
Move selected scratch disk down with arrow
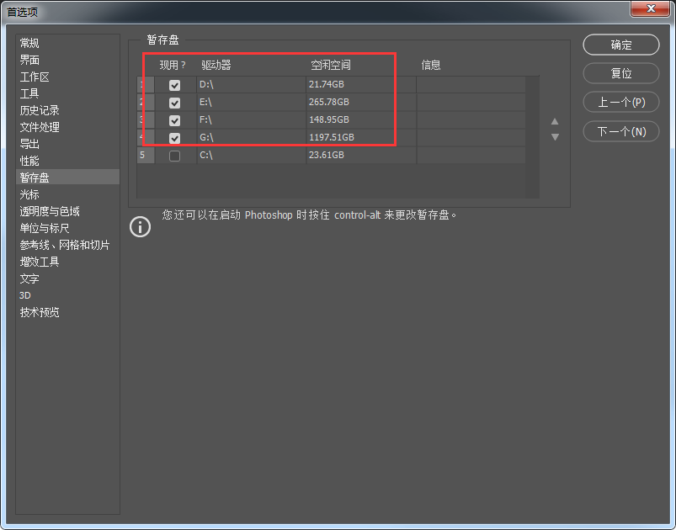[555, 137]
